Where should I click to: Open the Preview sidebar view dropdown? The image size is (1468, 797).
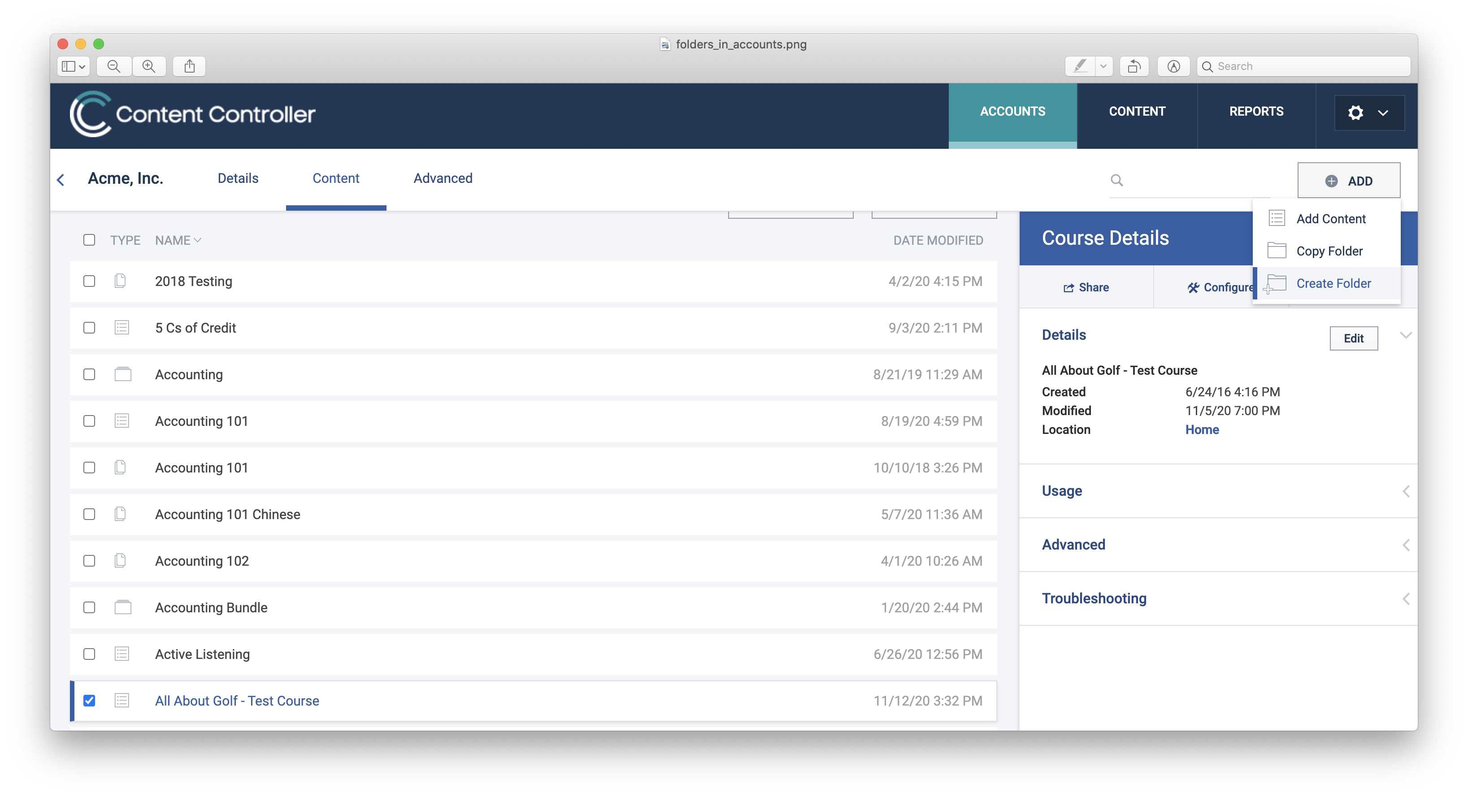click(74, 66)
